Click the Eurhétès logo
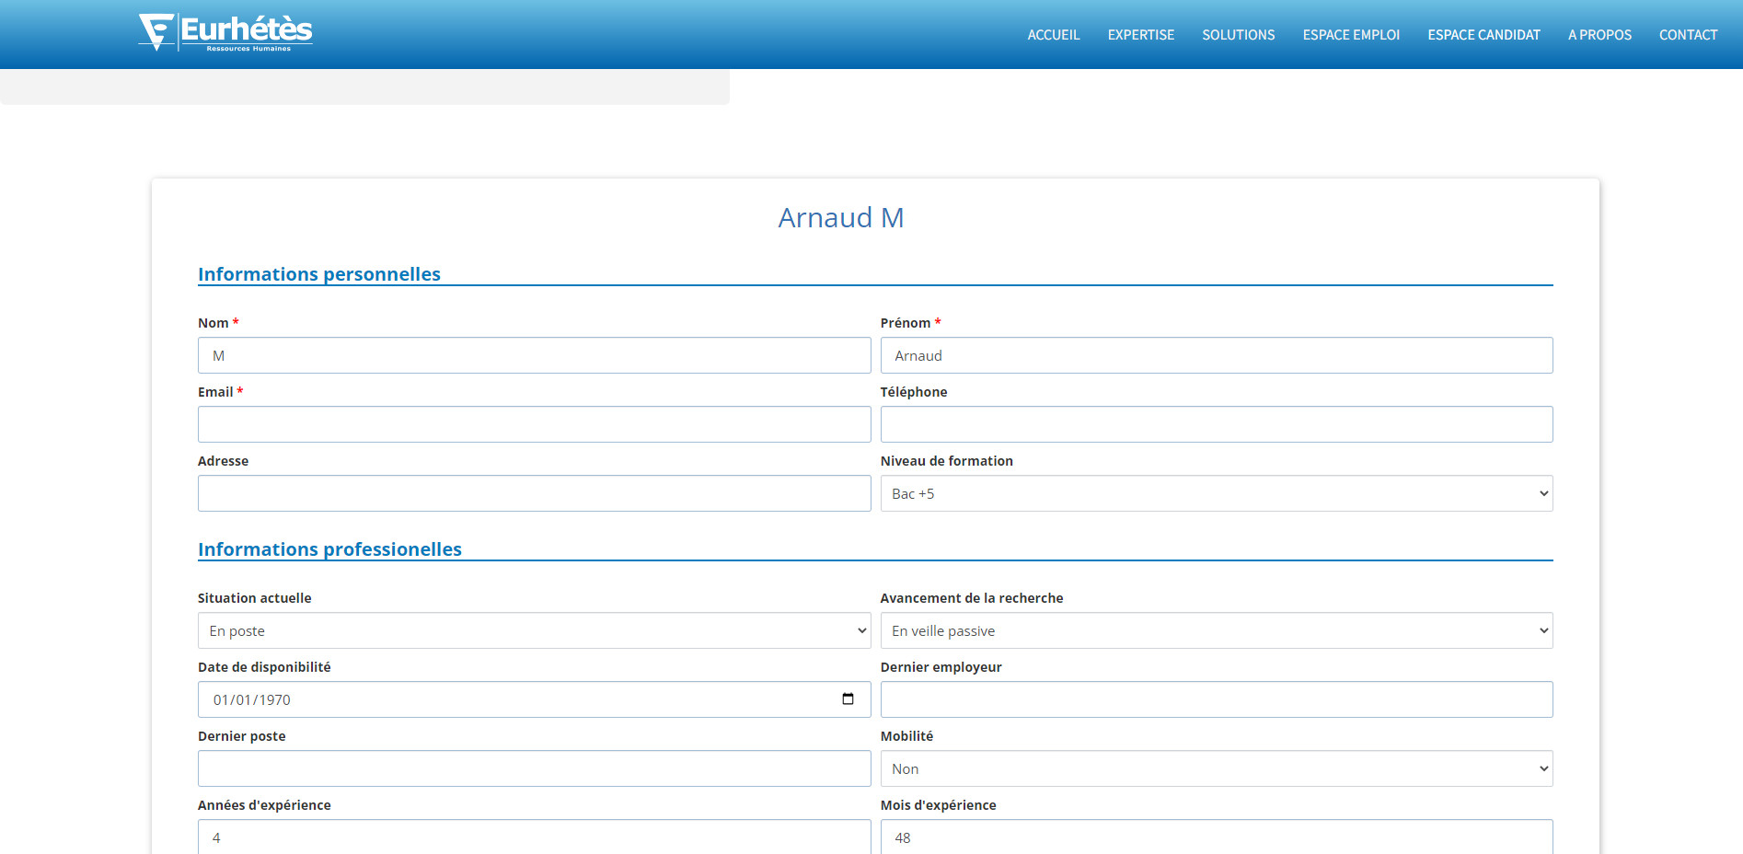 tap(225, 32)
